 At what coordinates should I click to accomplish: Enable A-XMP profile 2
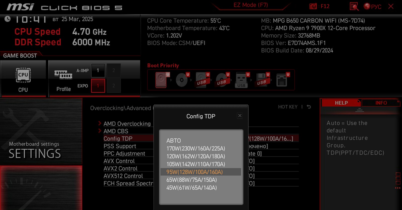pos(114,71)
